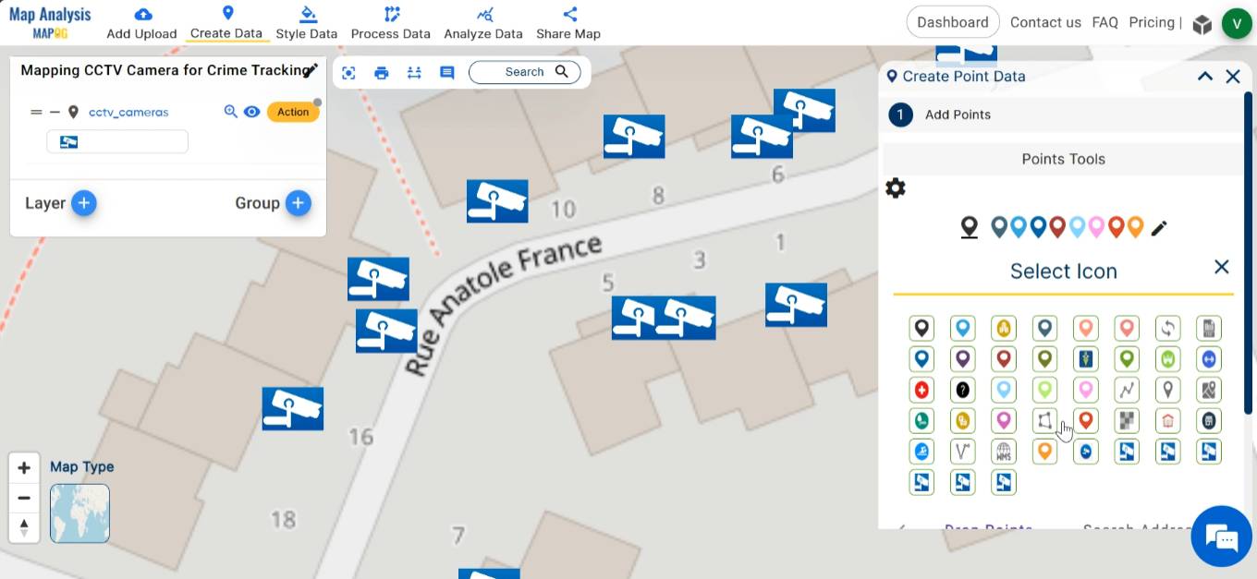Pick the red medical cross icon
This screenshot has height=579, width=1257.
point(921,390)
